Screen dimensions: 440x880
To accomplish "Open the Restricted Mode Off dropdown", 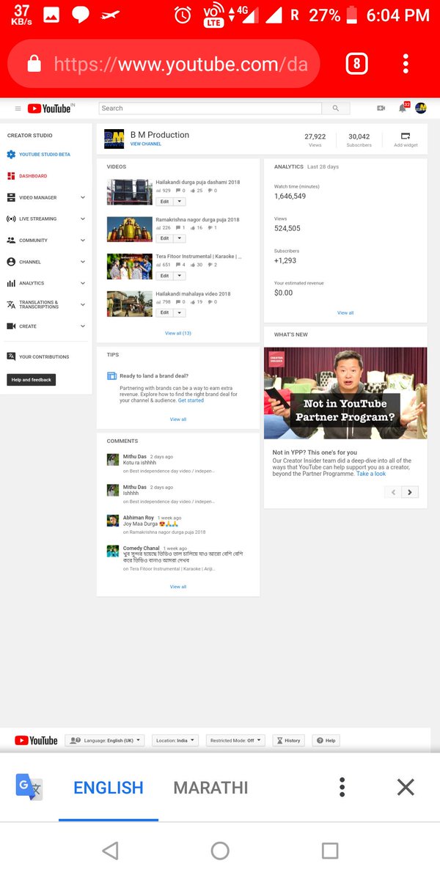I will pyautogui.click(x=235, y=741).
